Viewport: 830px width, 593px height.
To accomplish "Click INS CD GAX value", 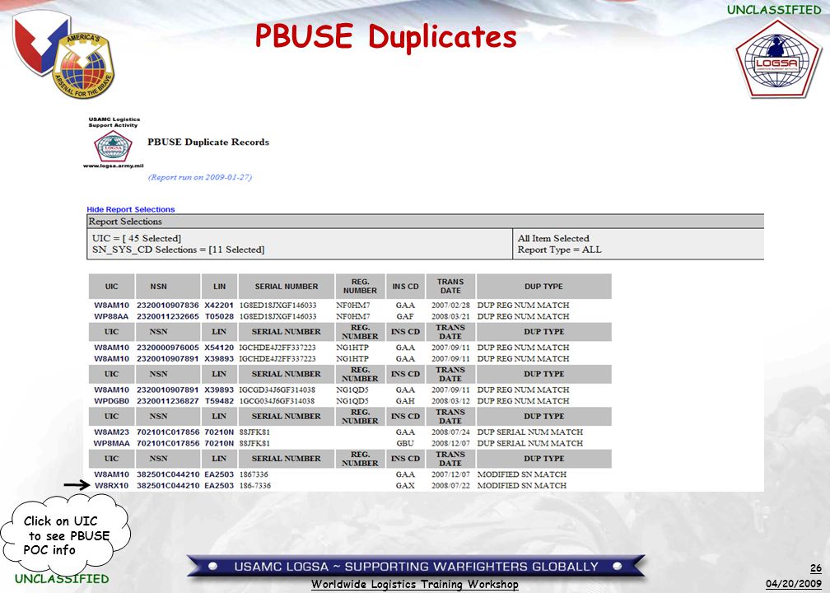I will click(x=405, y=486).
